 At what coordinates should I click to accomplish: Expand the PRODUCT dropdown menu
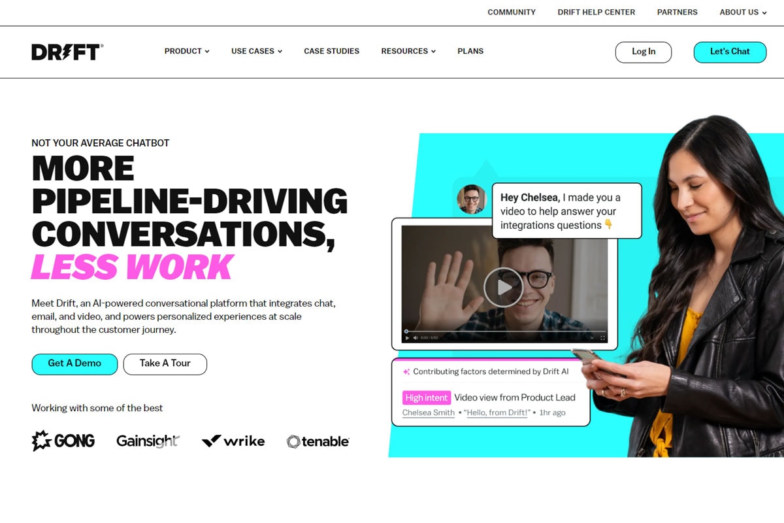coord(187,51)
